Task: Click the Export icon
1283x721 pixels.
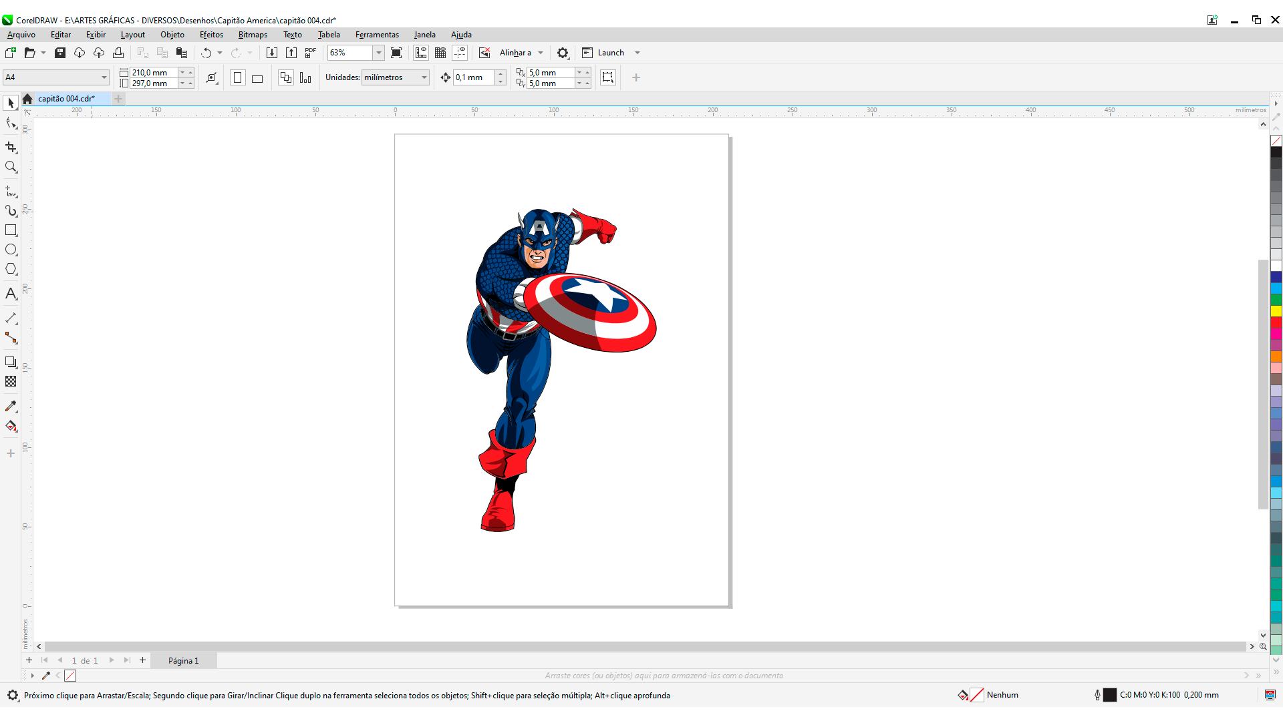Action: tap(291, 53)
